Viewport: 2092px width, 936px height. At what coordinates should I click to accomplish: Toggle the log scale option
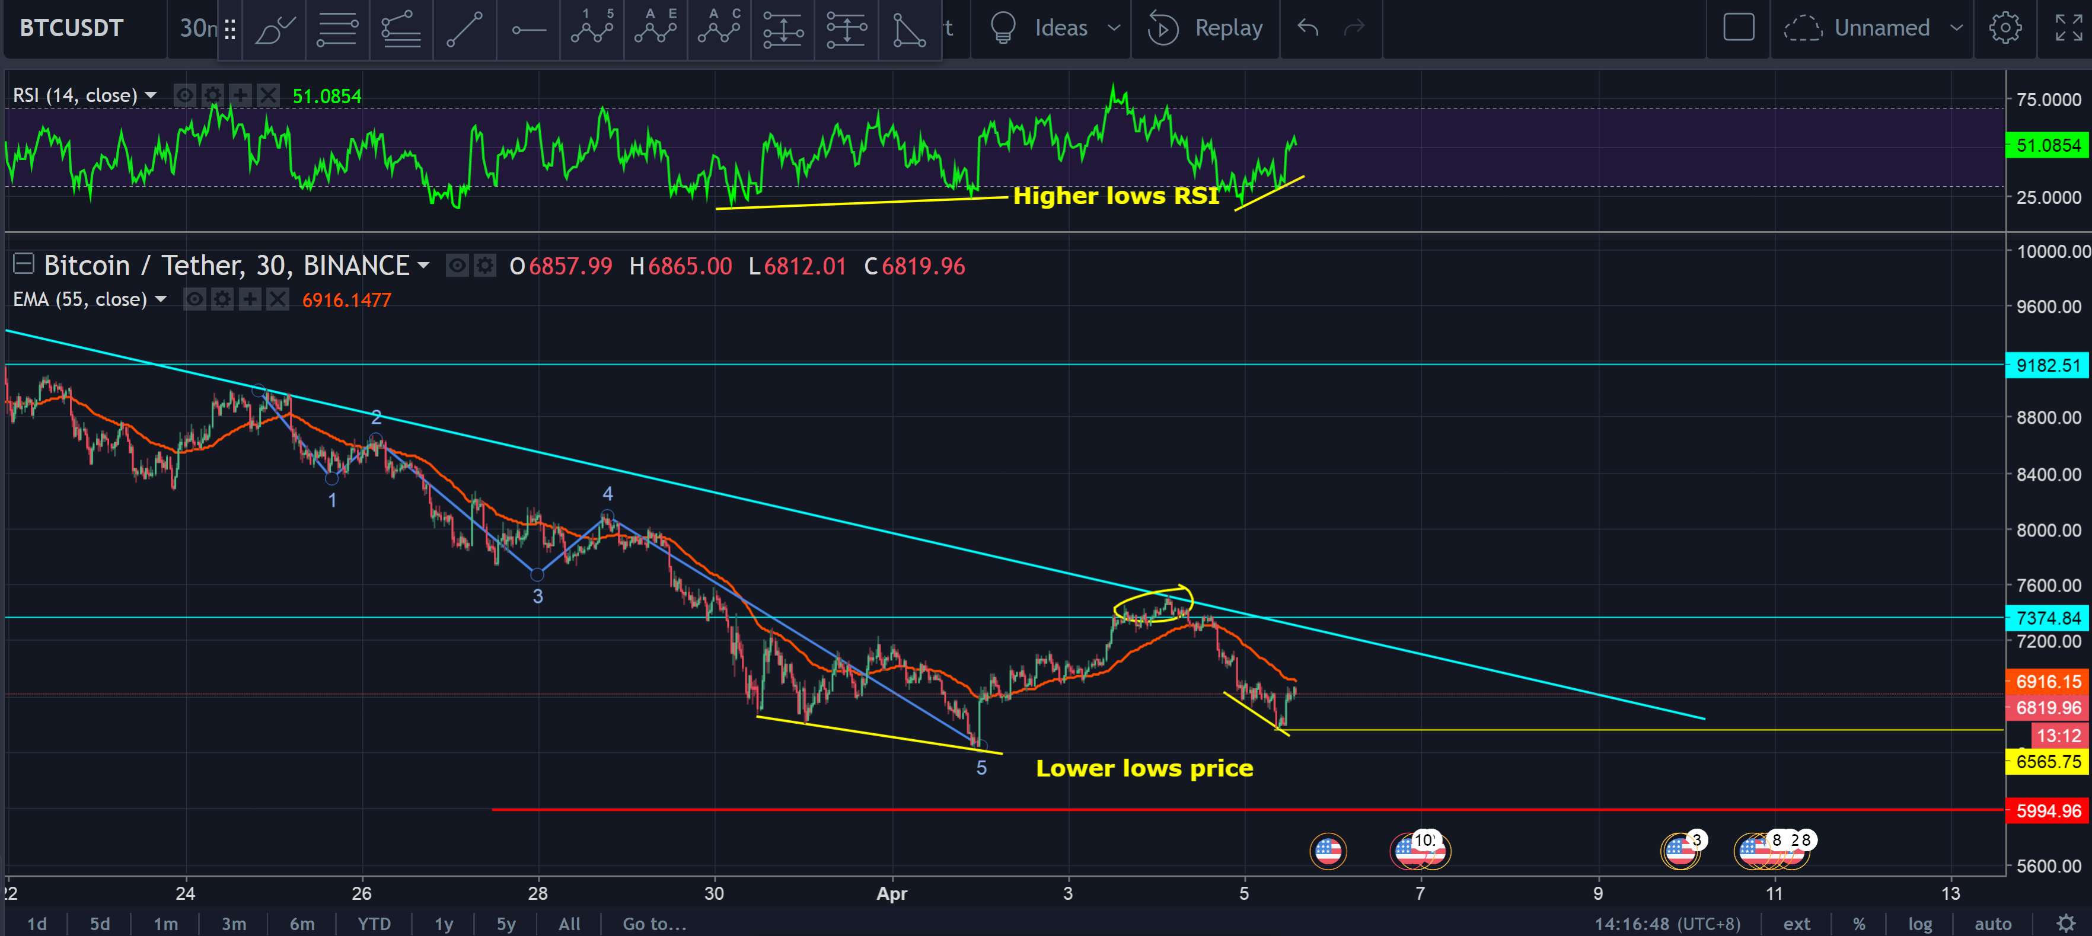click(1920, 924)
